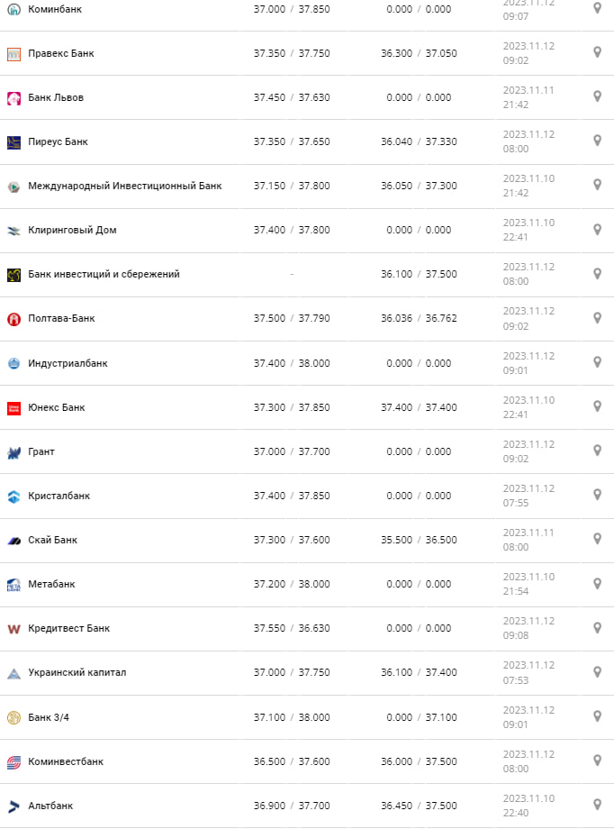Viewport: 614px width, 829px height.
Task: Click the Коминбанк name link
Action: coord(54,9)
